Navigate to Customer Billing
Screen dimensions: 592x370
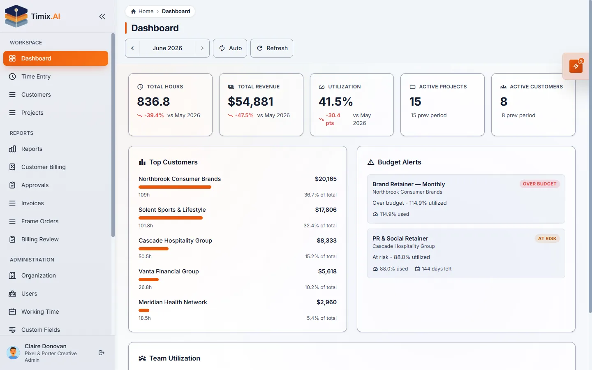coord(55,167)
